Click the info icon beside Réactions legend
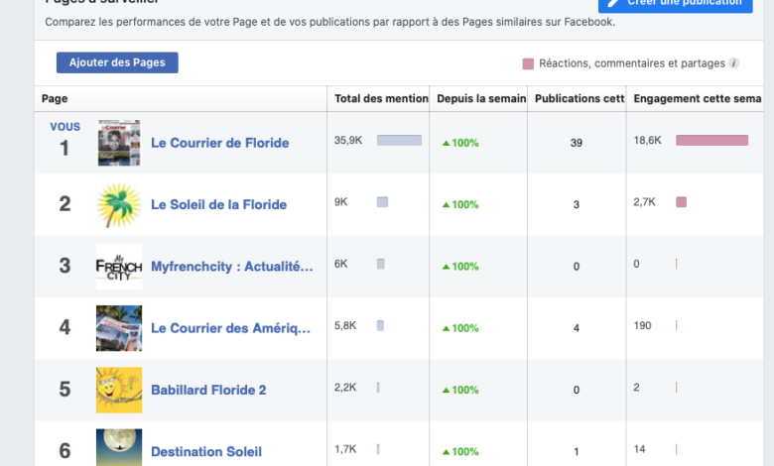Screen dimensions: 774x466 [734, 63]
